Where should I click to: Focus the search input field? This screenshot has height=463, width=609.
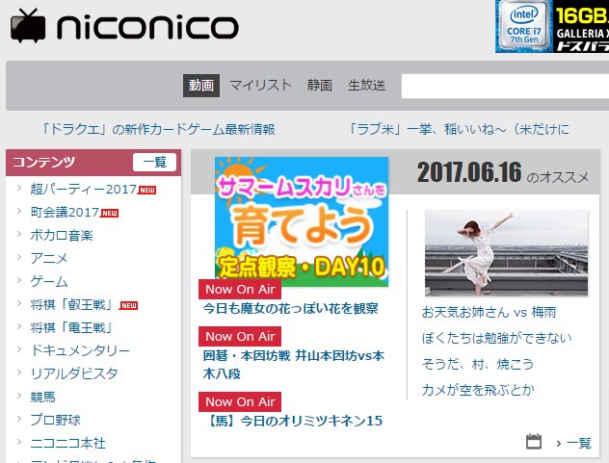coord(505,87)
